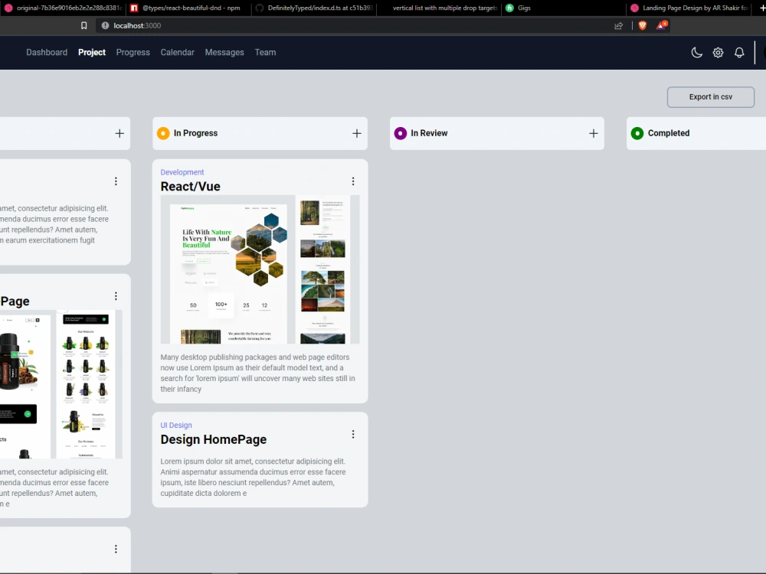
Task: Select the Project nav item
Action: pos(92,52)
